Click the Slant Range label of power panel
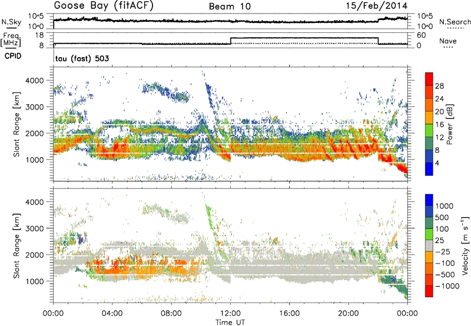 (x=16, y=124)
